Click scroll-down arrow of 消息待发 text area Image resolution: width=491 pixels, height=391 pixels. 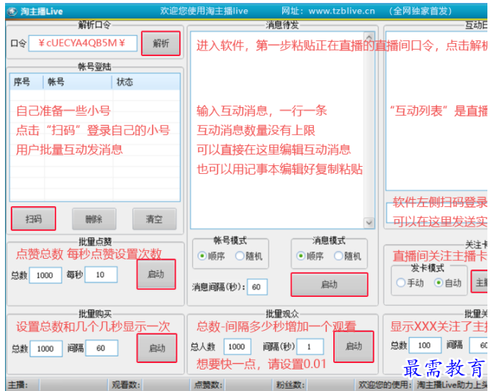pyautogui.click(x=369, y=223)
